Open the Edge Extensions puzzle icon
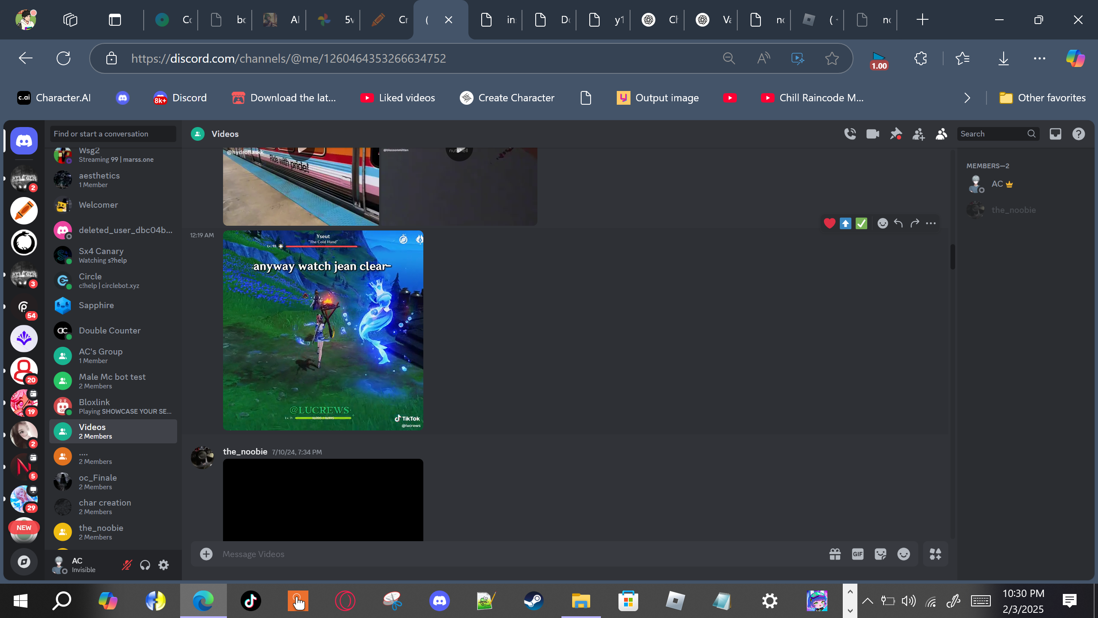Viewport: 1098px width, 618px height. pos(920,58)
